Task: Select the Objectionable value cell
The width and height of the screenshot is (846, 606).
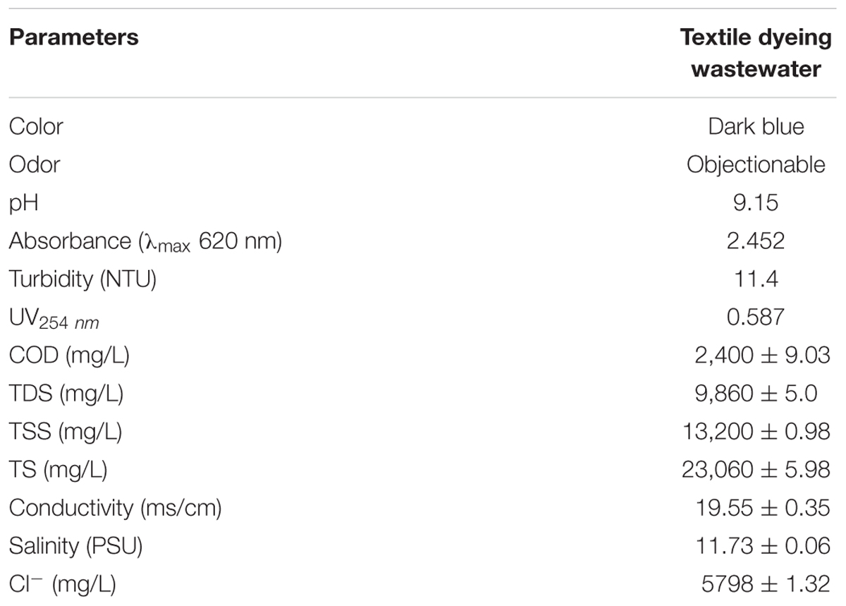Action: [756, 165]
